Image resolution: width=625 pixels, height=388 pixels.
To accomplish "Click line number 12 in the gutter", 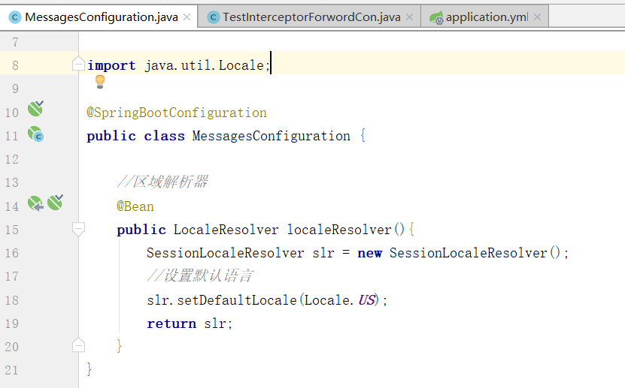I will 12,159.
